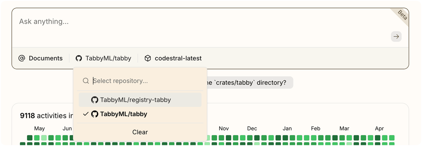Image resolution: width=422 pixels, height=146 pixels.
Task: Click the cube icon next to codestral-latest
Action: point(148,58)
